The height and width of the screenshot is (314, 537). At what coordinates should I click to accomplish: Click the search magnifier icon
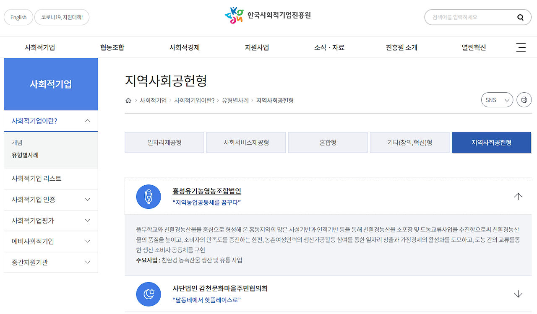click(x=520, y=17)
